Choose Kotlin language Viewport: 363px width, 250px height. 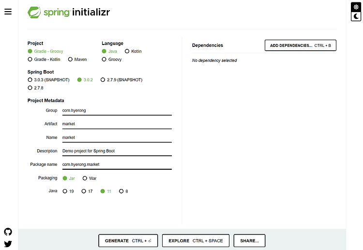click(x=133, y=51)
